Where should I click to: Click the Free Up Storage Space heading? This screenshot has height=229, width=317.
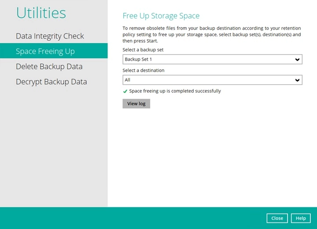pyautogui.click(x=161, y=16)
